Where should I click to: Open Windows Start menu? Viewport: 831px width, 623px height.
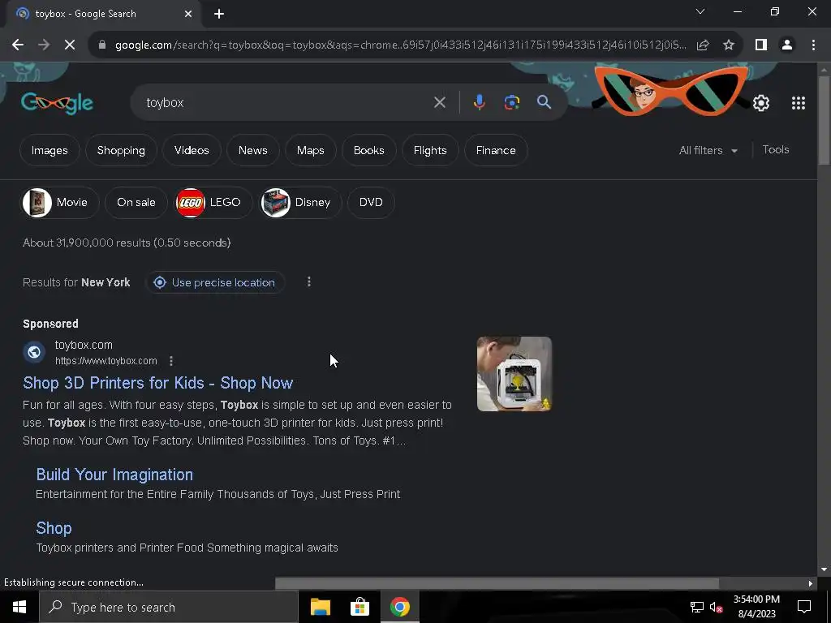click(19, 607)
